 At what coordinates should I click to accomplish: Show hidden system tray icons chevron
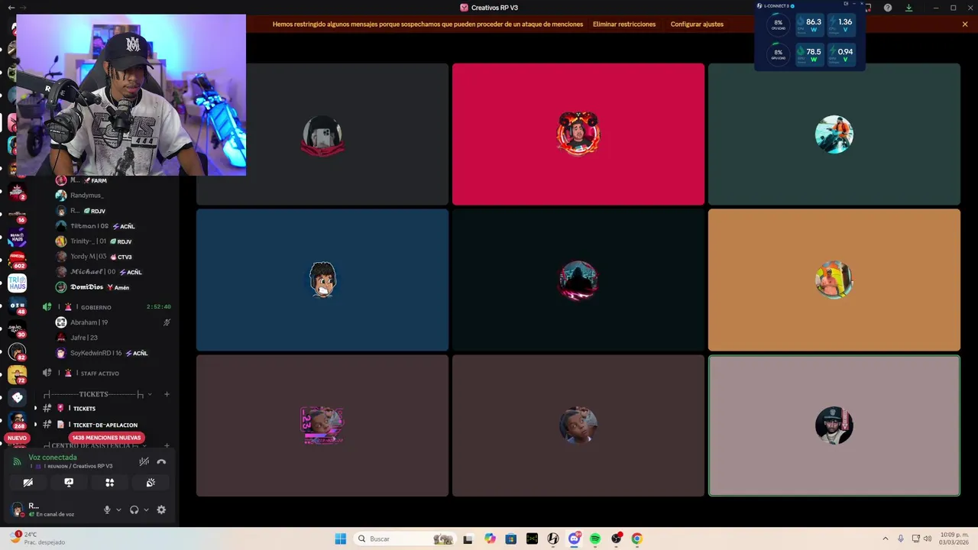tap(885, 539)
